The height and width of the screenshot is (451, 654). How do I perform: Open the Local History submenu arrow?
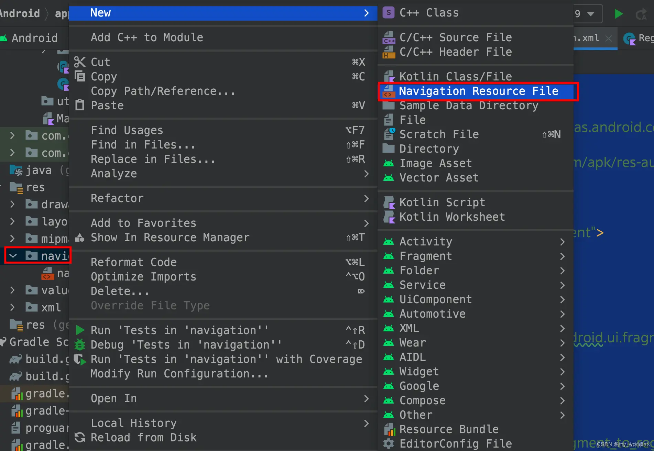(366, 423)
